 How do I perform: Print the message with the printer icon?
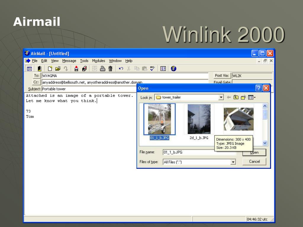pyautogui.click(x=103, y=69)
